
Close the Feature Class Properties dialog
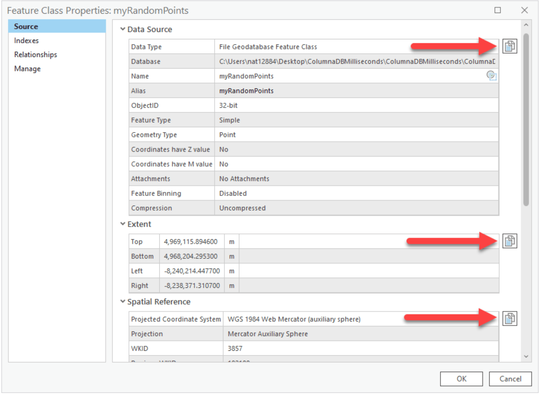coord(524,10)
